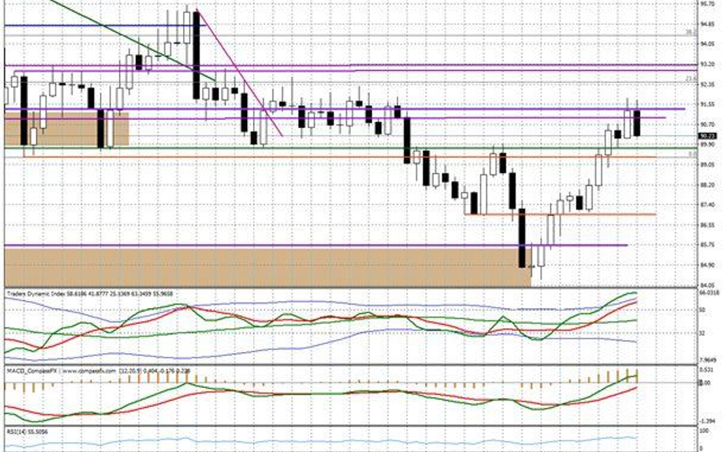Click the 89.90 price axis label

[708, 144]
